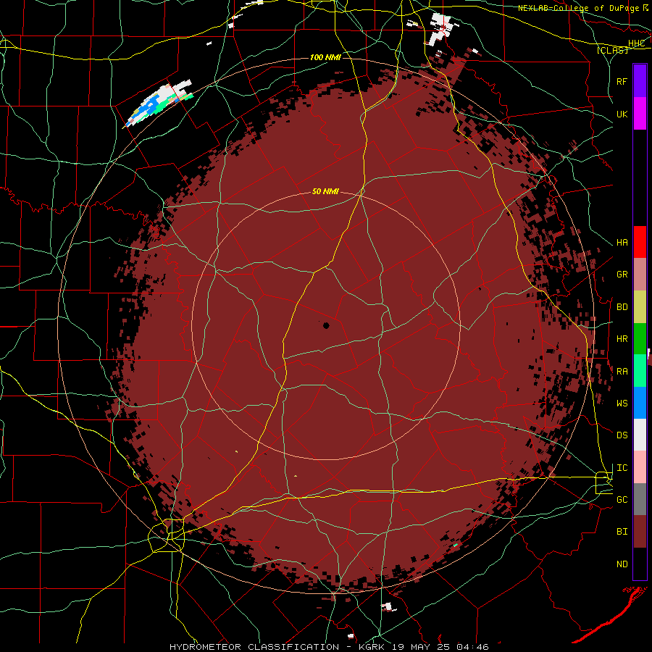Screen dimensions: 652x652
Task: Click the blue-green precipitation echo at northwest
Action: [x=159, y=103]
